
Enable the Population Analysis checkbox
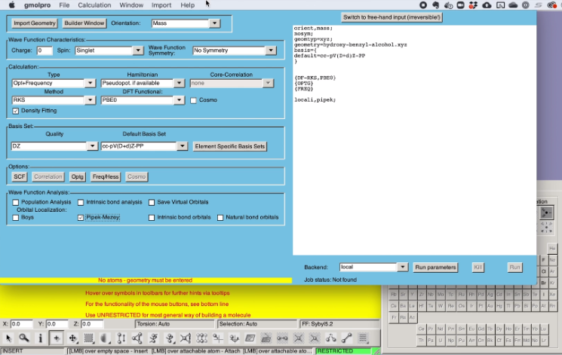(x=16, y=202)
